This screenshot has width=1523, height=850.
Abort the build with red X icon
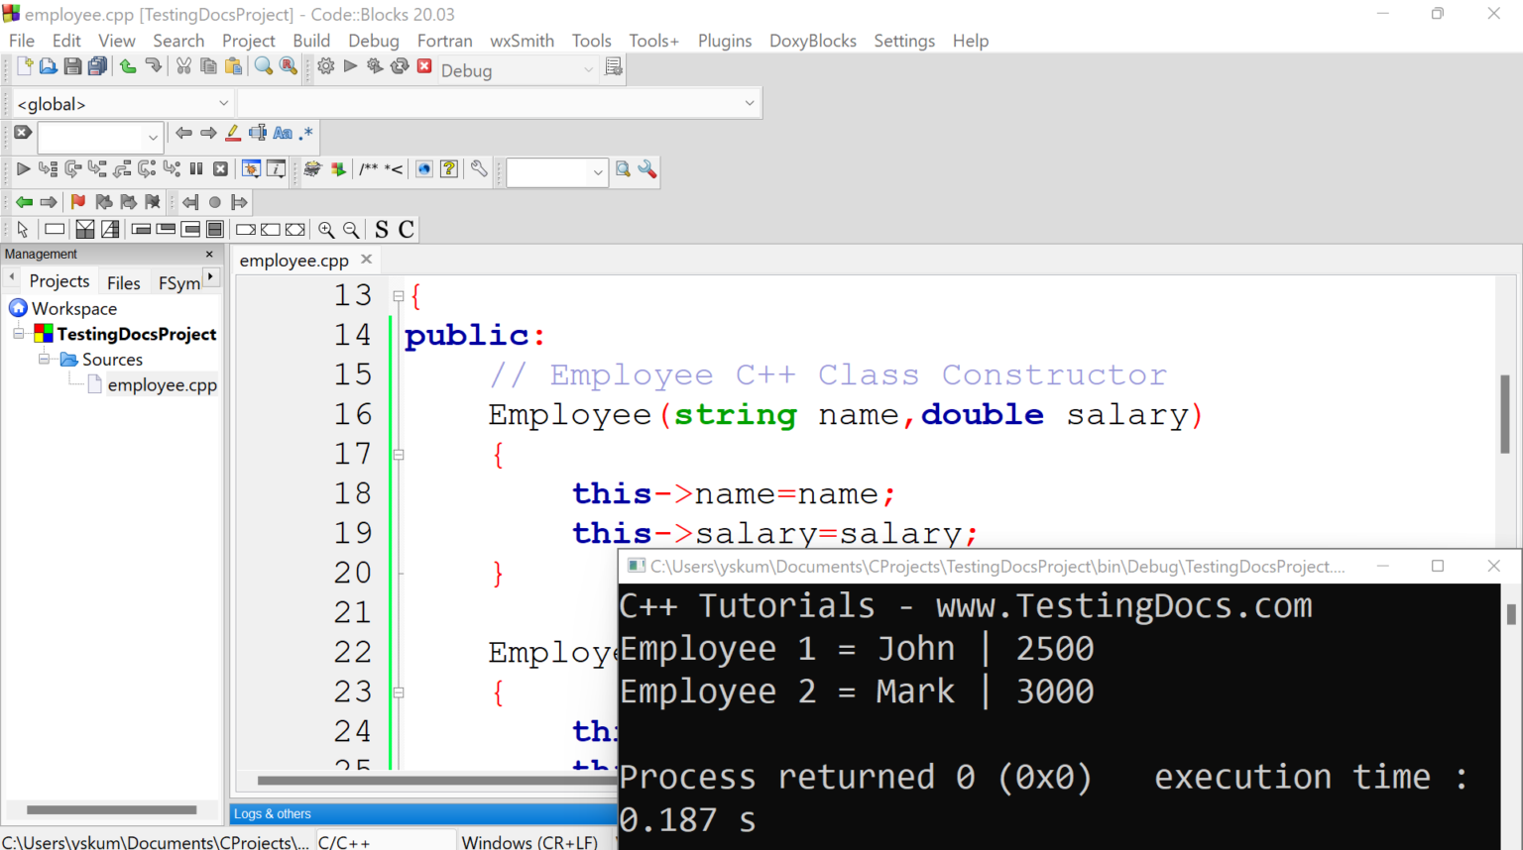click(x=424, y=67)
